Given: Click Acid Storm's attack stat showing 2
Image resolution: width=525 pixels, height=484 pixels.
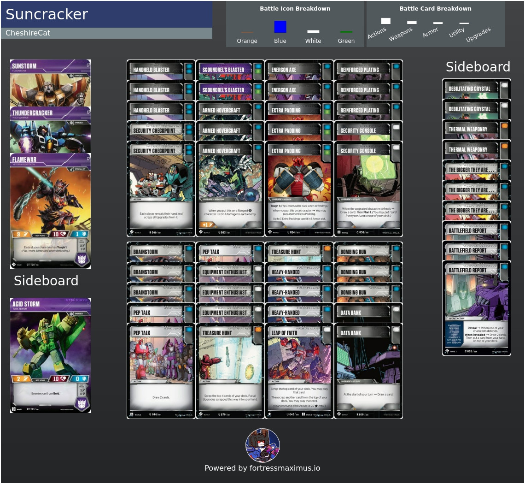Looking at the screenshot, I should point(21,379).
